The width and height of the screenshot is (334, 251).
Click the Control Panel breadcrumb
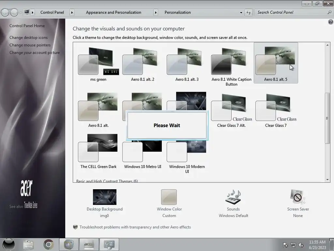click(52, 12)
